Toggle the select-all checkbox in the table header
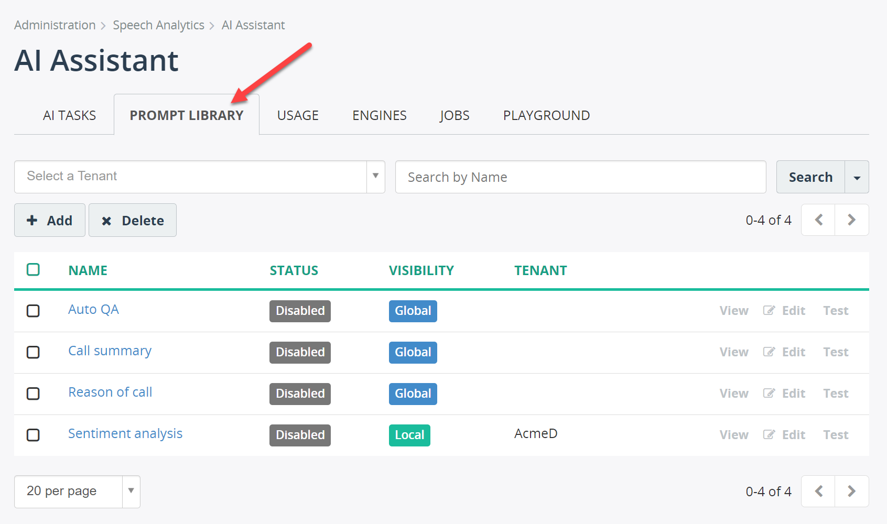 [33, 269]
